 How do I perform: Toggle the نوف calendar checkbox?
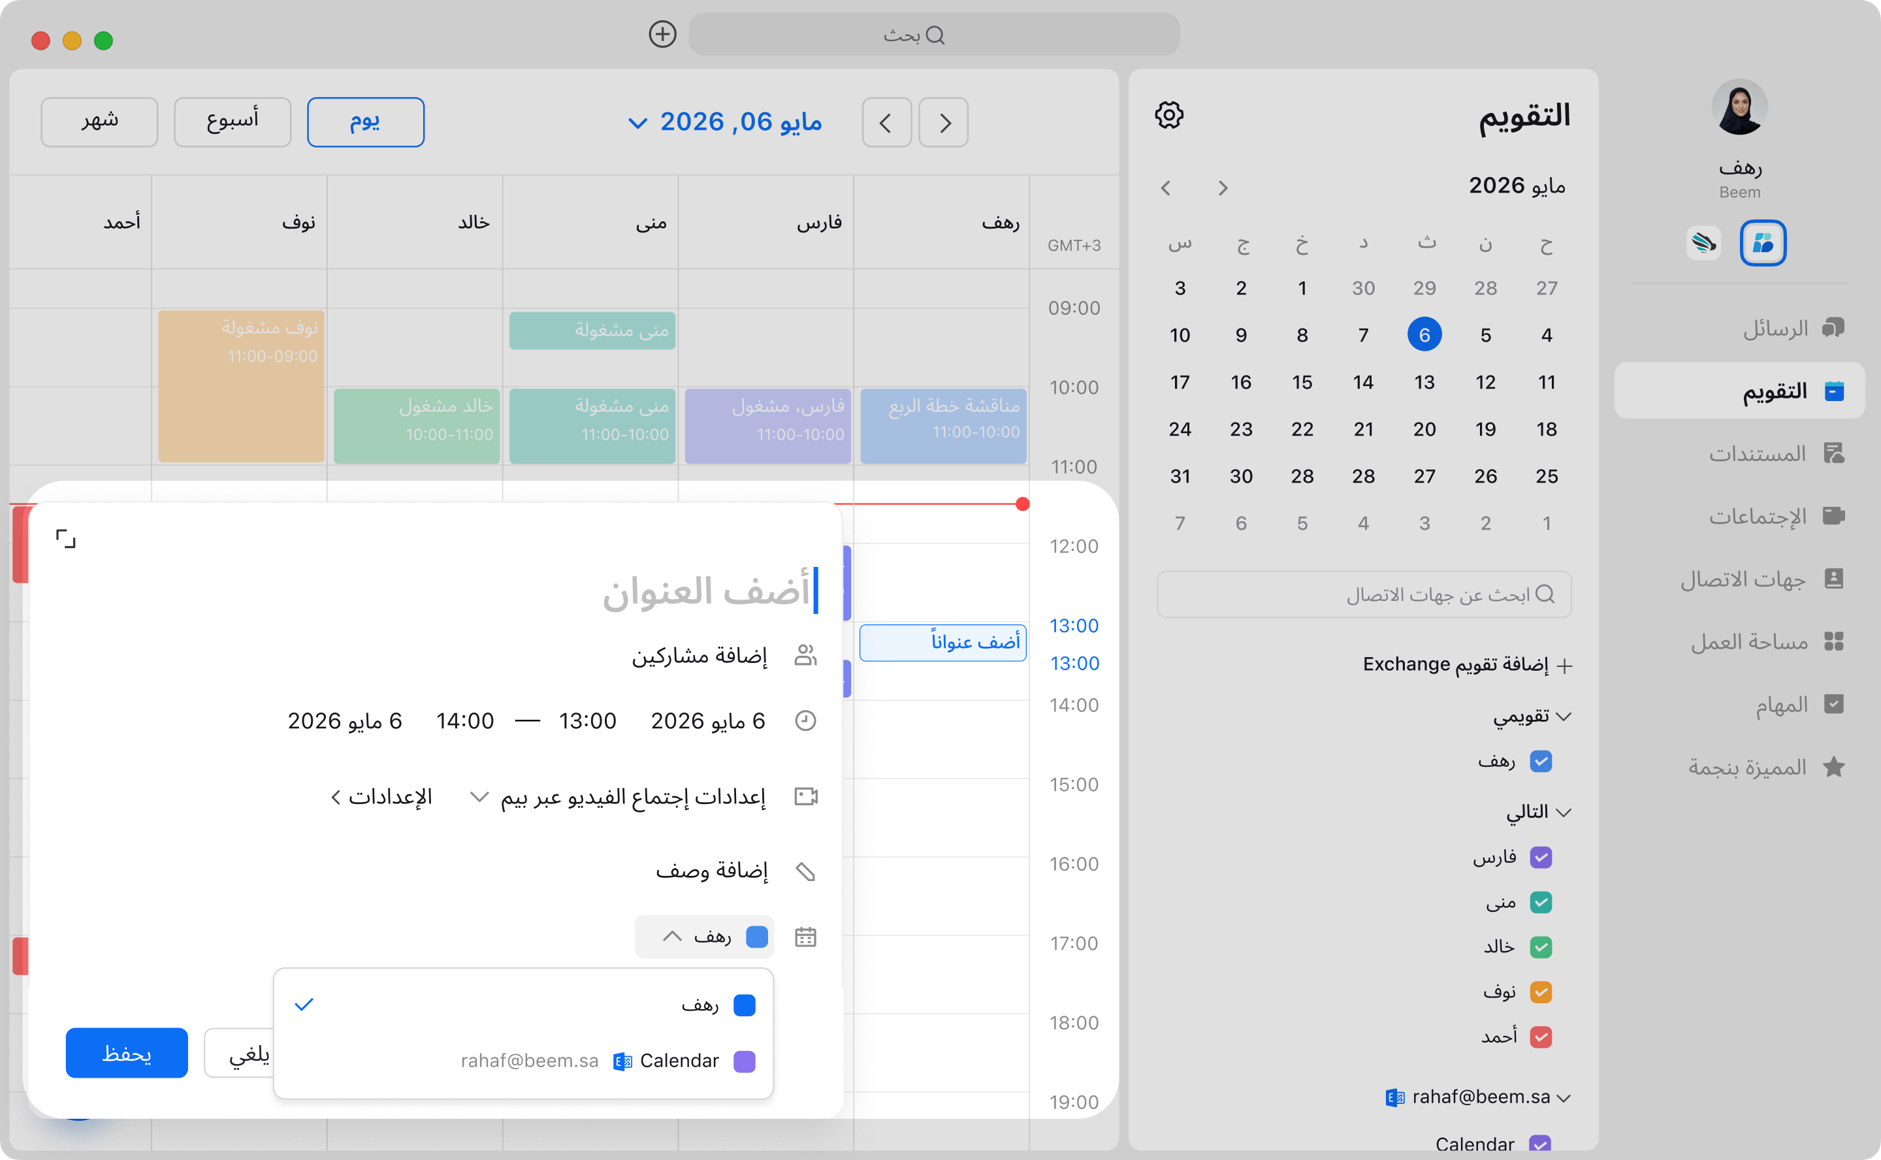[1540, 992]
